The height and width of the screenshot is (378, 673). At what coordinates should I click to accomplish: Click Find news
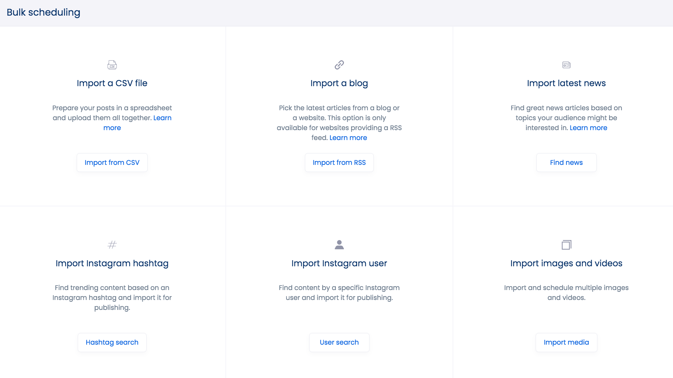[x=566, y=162]
